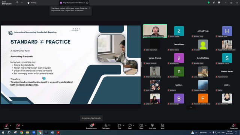Open the Participants panel

[x=106, y=126]
